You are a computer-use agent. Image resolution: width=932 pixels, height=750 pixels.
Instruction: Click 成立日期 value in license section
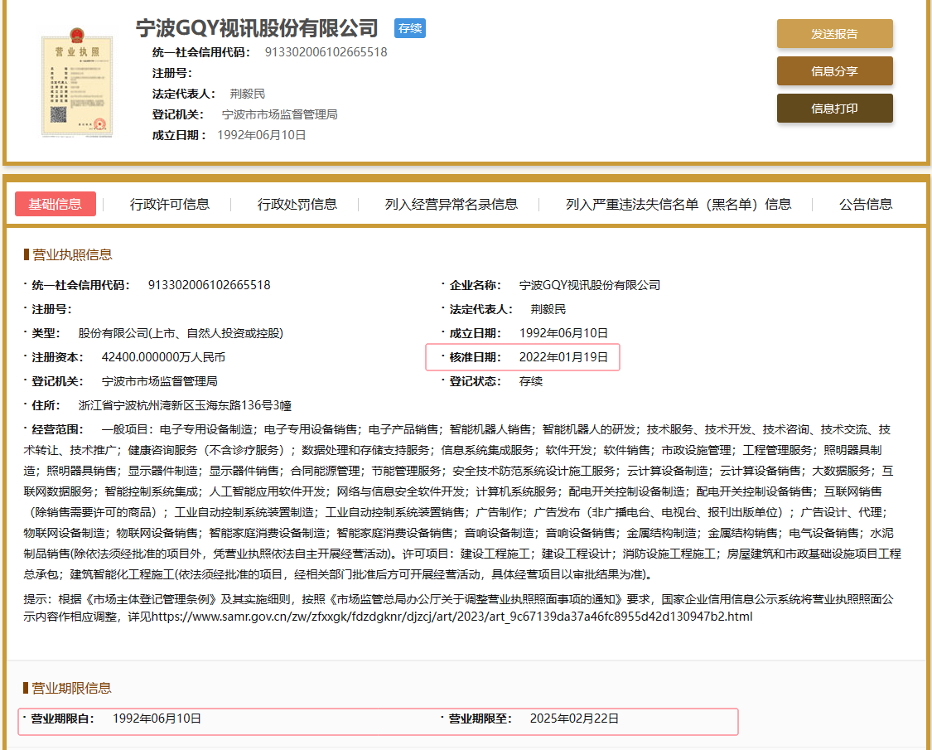(563, 333)
